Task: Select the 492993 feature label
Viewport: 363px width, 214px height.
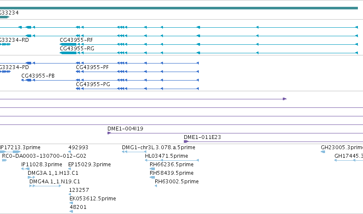Action: point(78,147)
